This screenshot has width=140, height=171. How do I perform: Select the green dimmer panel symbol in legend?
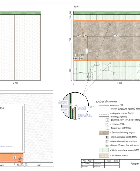[107, 146]
